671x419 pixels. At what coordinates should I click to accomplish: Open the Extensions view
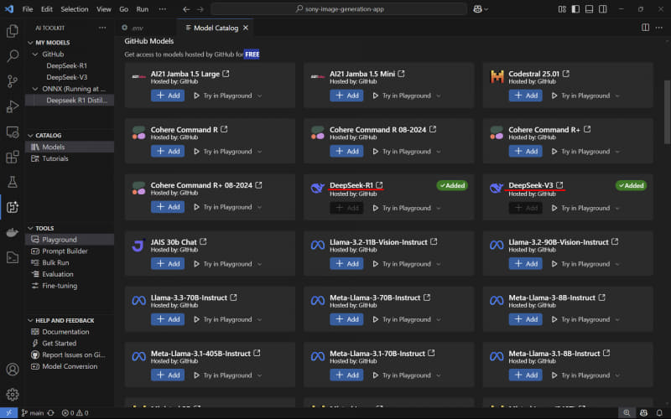[x=13, y=157]
